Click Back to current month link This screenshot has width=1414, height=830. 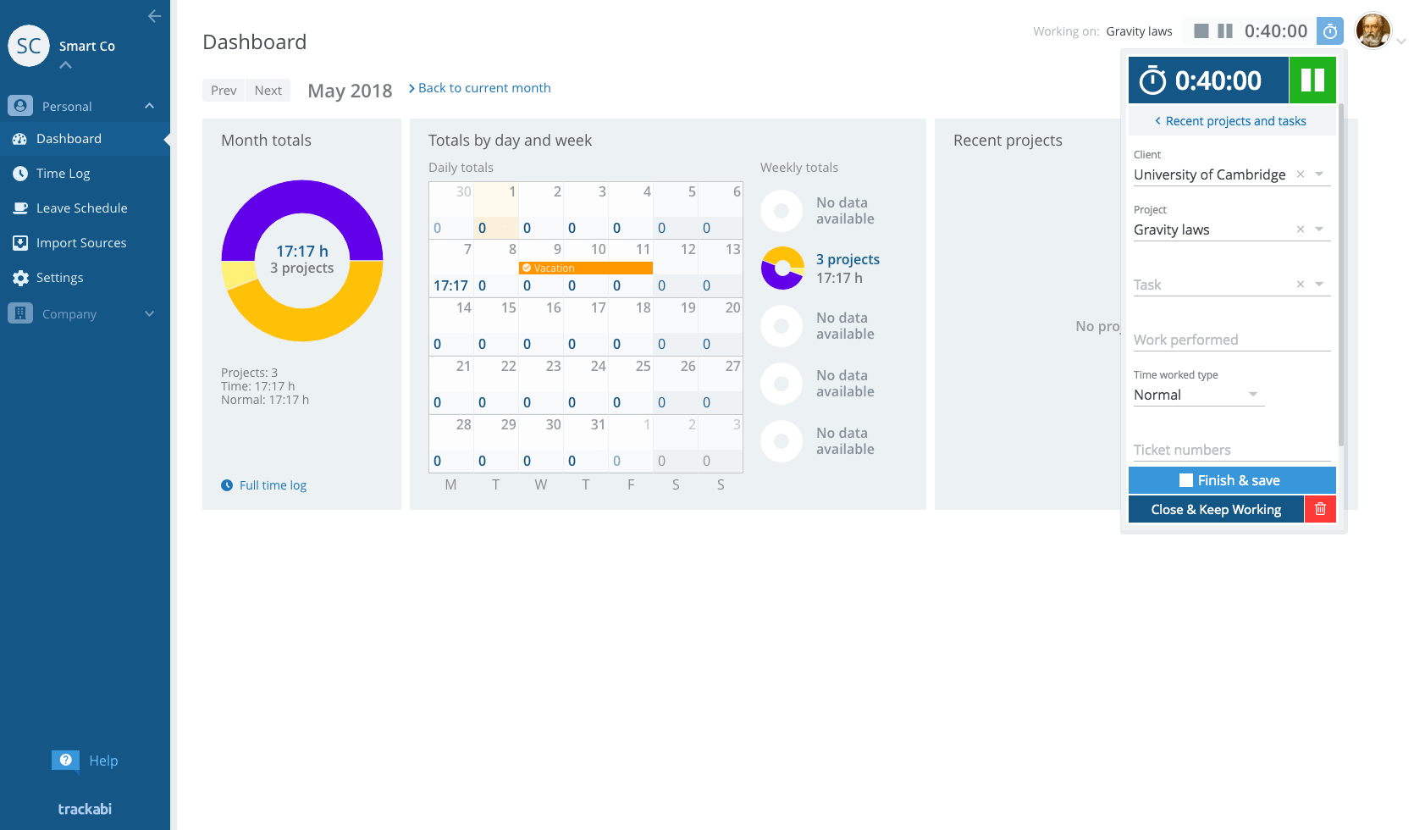pos(480,88)
